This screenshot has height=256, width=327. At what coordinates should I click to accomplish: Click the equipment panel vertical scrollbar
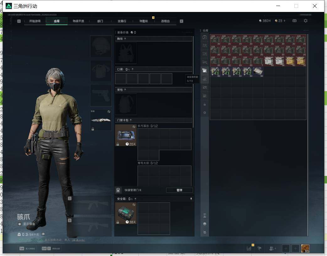(x=193, y=82)
